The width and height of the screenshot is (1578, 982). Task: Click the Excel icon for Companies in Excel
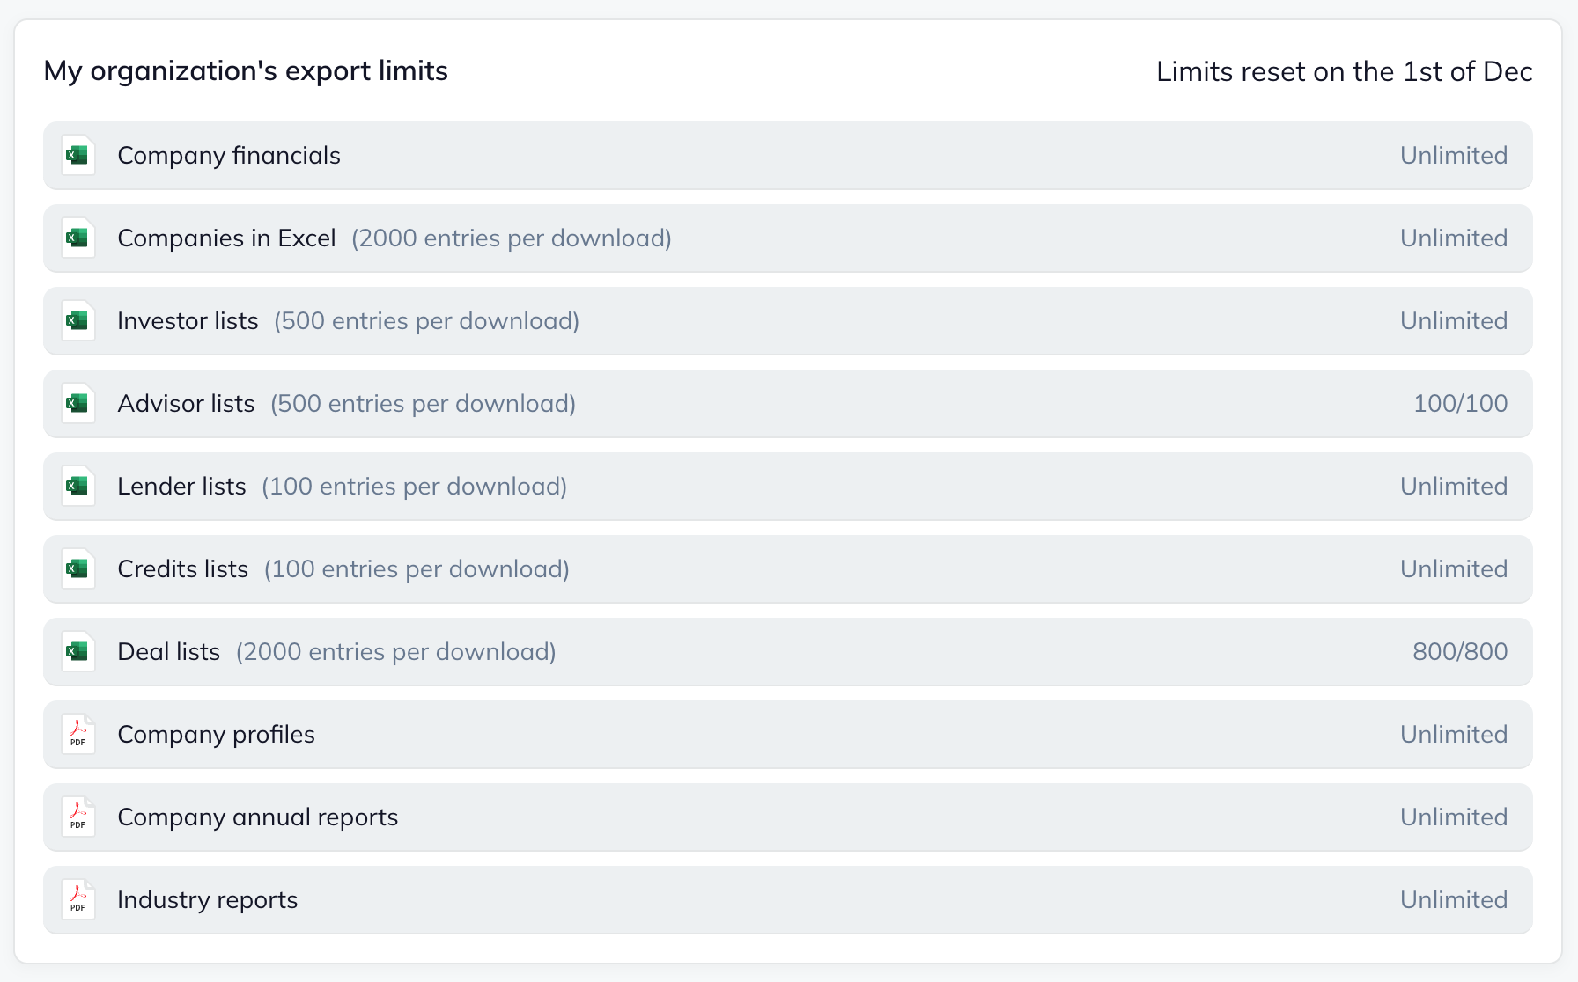point(77,238)
